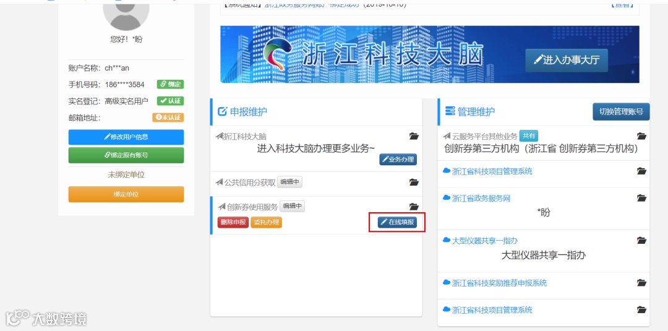Image resolution: width=668 pixels, height=331 pixels.
Task: Click 委托办理 button
Action: point(266,222)
